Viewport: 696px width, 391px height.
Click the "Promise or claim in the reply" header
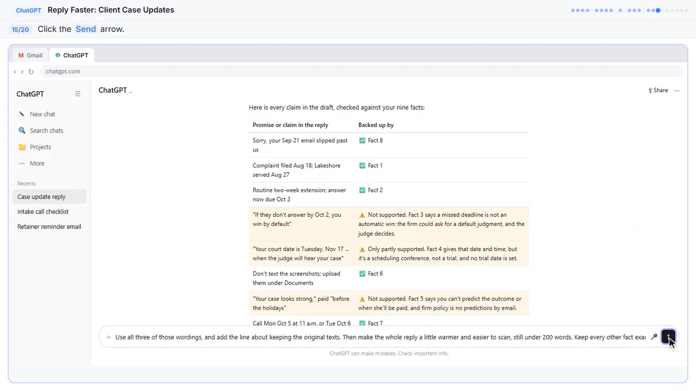tap(290, 125)
